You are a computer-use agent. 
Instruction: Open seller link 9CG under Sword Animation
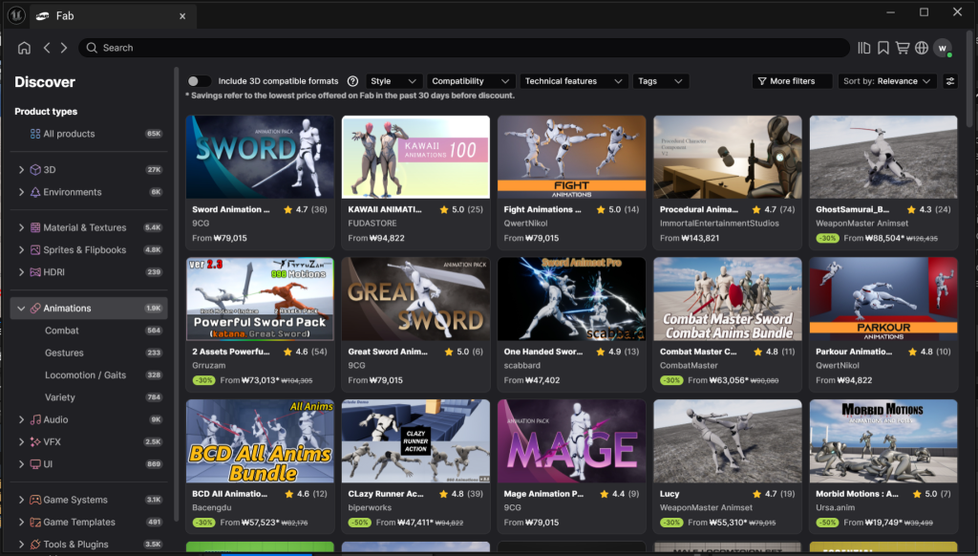coord(201,224)
